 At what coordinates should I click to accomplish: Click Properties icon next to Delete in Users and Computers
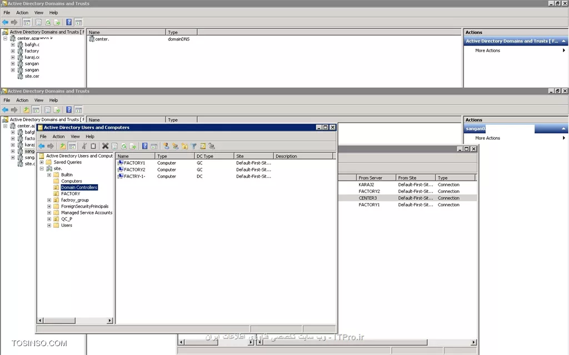pyautogui.click(x=114, y=146)
